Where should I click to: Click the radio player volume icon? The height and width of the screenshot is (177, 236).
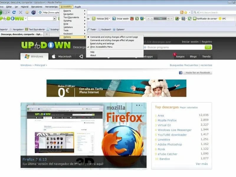click(168, 19)
